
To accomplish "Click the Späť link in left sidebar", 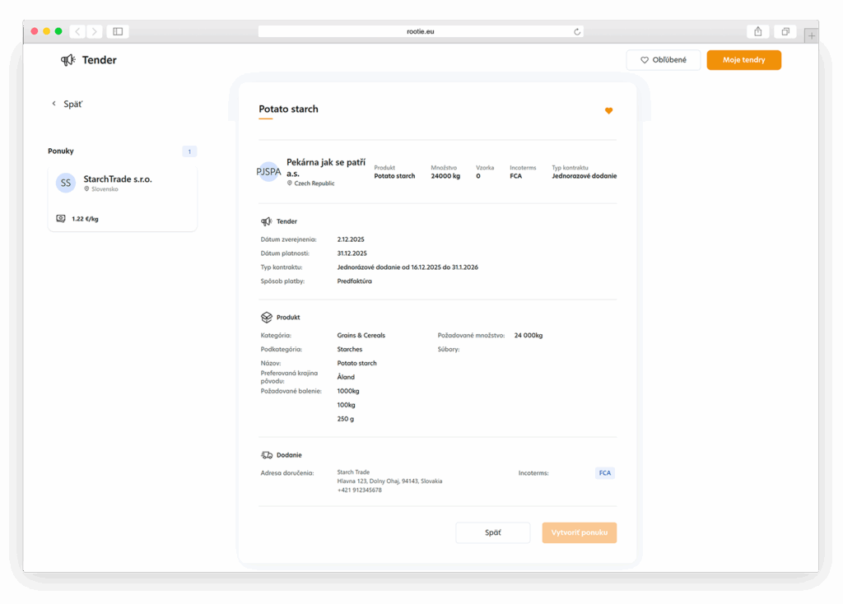I will 68,105.
